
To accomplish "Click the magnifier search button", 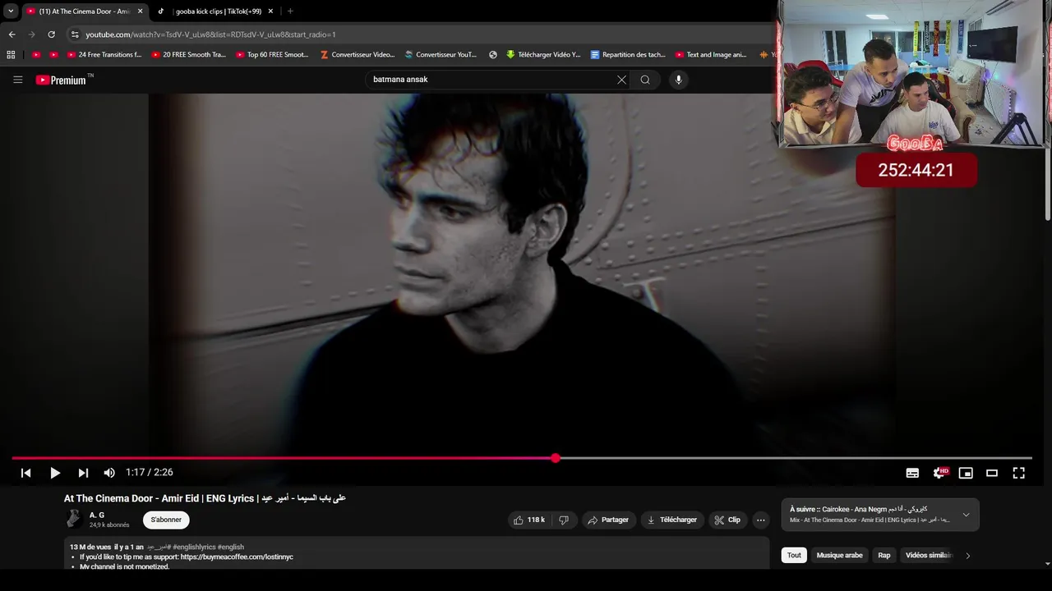I will [x=645, y=80].
